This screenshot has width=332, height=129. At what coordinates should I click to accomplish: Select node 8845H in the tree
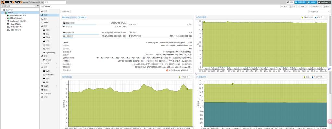[x=10, y=13]
